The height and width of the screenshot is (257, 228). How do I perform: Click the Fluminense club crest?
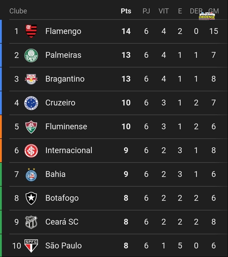pos(31,127)
